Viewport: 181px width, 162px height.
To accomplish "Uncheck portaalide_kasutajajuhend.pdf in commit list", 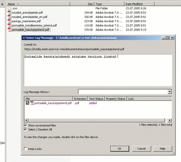I will point(28,103).
